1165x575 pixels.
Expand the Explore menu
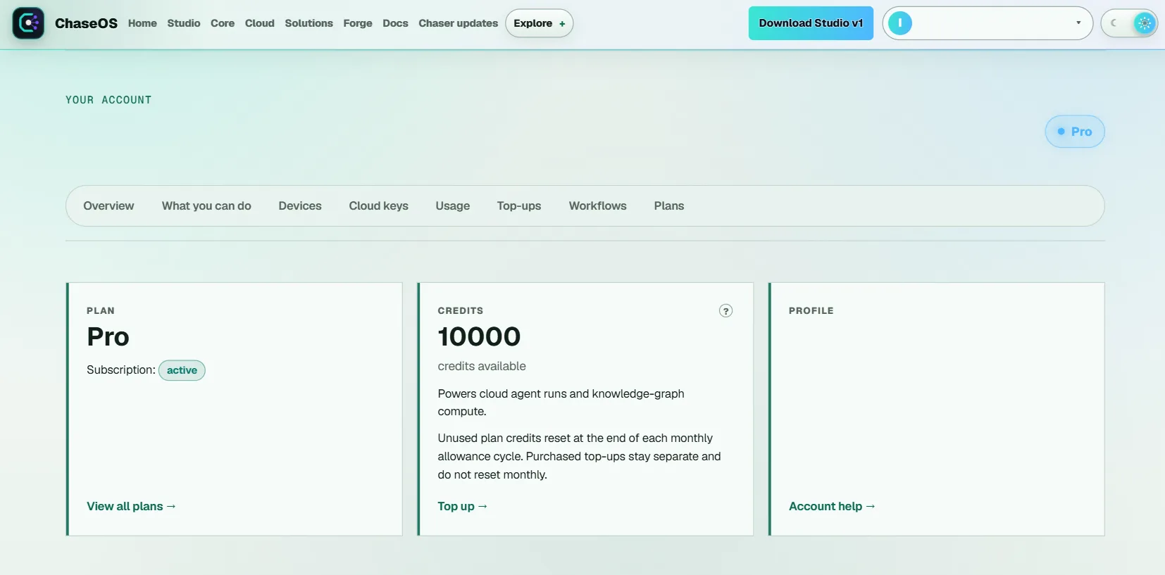tap(539, 23)
